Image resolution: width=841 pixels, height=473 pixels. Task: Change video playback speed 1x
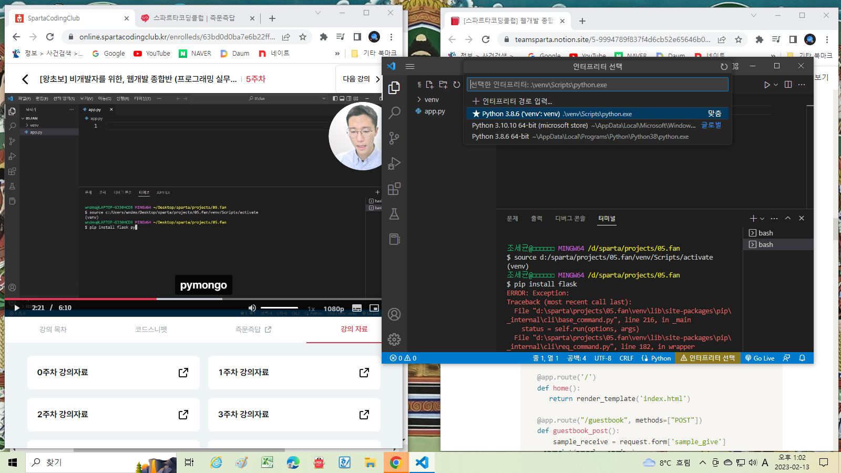click(x=311, y=309)
